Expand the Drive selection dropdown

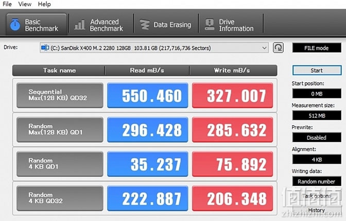(264, 48)
